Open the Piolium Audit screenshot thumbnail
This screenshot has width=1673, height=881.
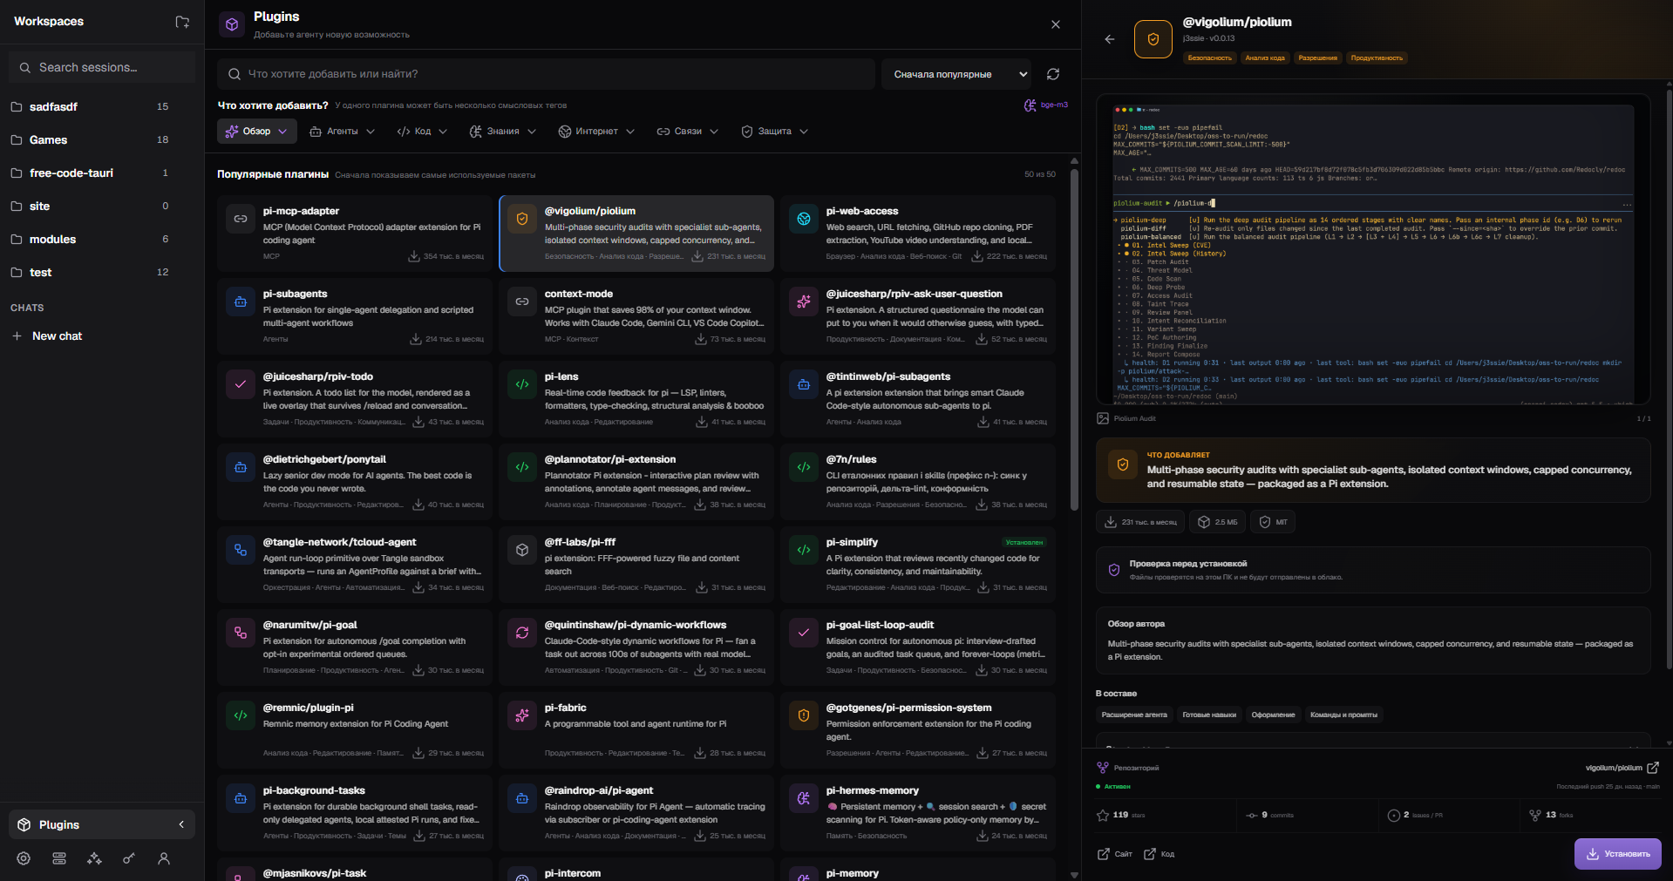point(1373,249)
